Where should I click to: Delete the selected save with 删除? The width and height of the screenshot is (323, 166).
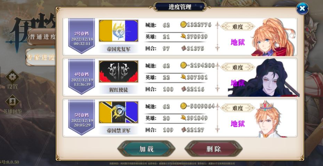[213, 149]
